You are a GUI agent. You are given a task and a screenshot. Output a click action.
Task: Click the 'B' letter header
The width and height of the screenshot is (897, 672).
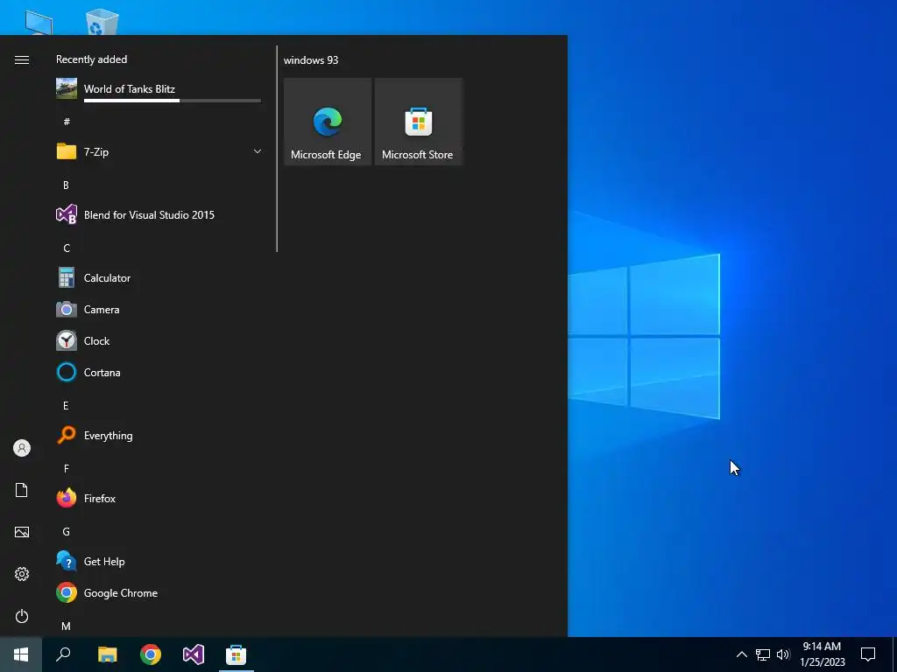coord(67,185)
